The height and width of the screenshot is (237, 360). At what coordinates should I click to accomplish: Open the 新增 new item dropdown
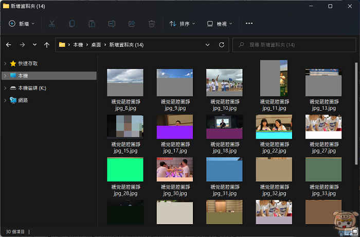pos(22,24)
